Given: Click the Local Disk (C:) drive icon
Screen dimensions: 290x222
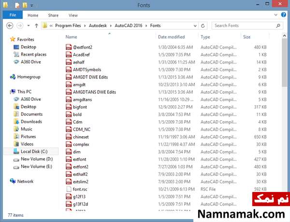Looking at the screenshot, I should [16, 151].
